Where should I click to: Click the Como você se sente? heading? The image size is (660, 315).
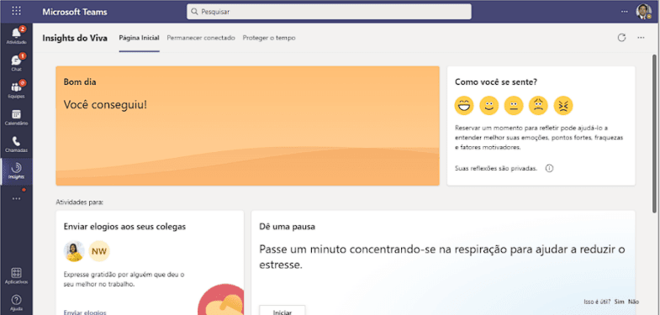coord(496,82)
